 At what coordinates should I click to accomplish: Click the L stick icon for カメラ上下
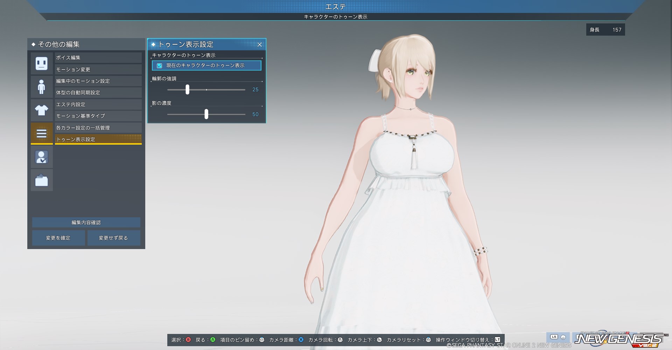coord(379,340)
